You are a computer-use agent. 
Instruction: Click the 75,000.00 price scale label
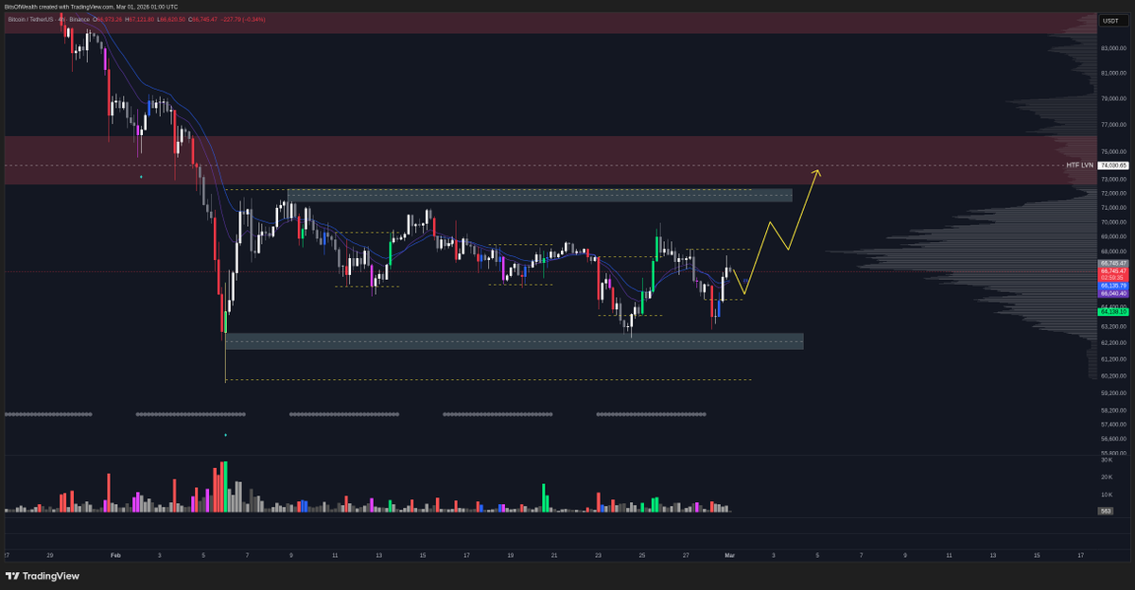(x=1111, y=151)
